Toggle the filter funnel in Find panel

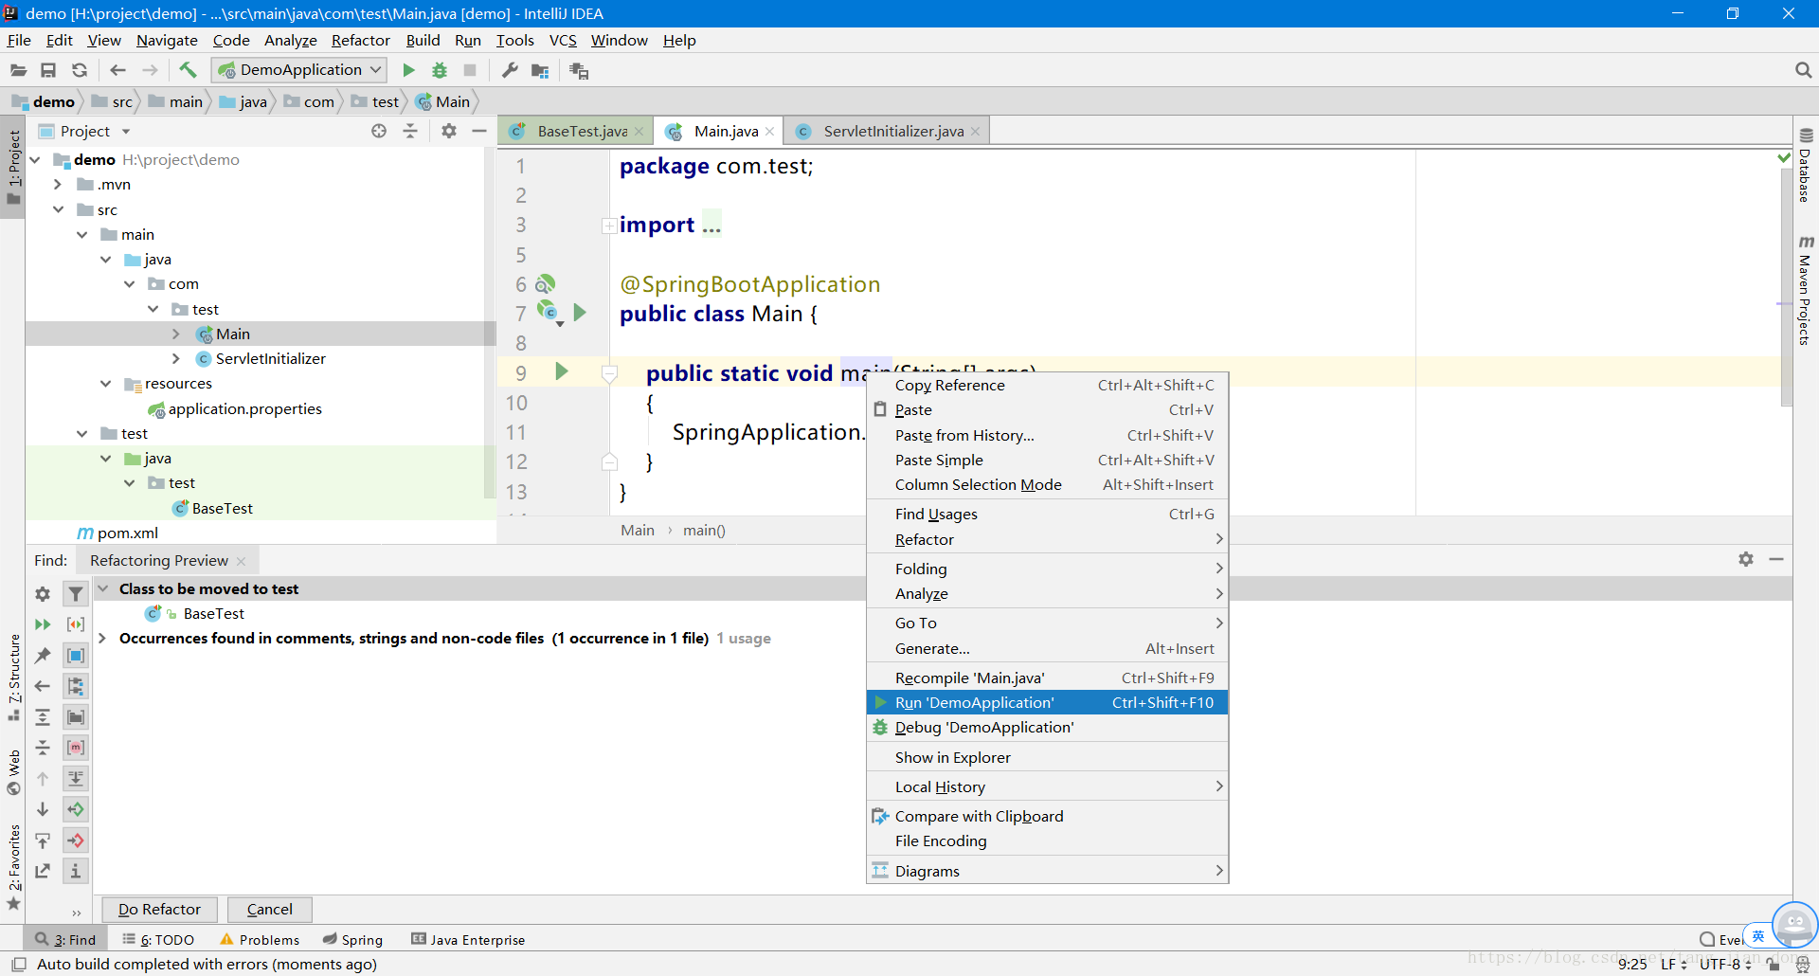tap(76, 594)
